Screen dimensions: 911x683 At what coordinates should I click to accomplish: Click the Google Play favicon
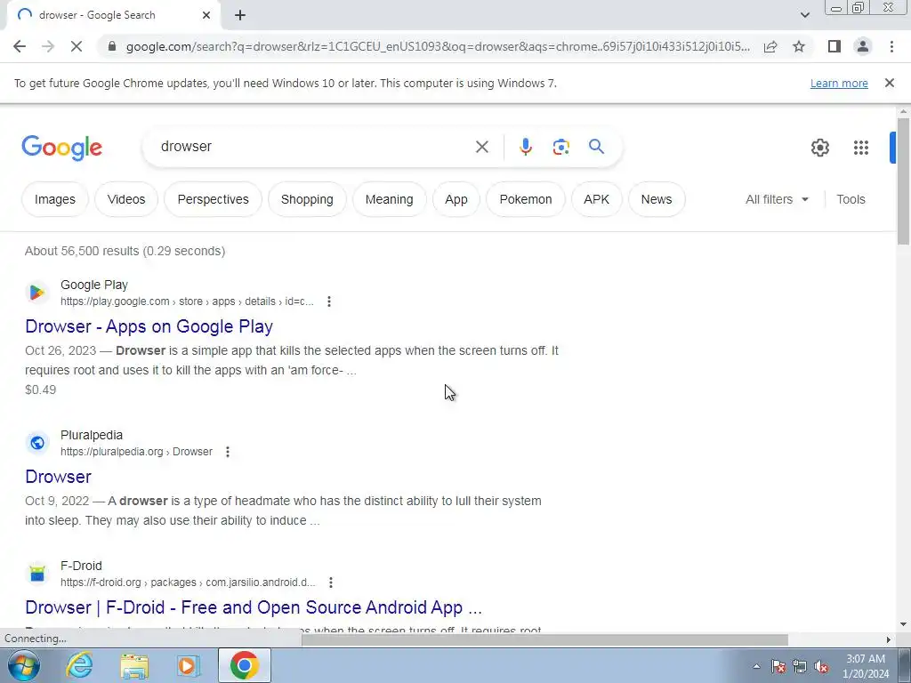[36, 292]
